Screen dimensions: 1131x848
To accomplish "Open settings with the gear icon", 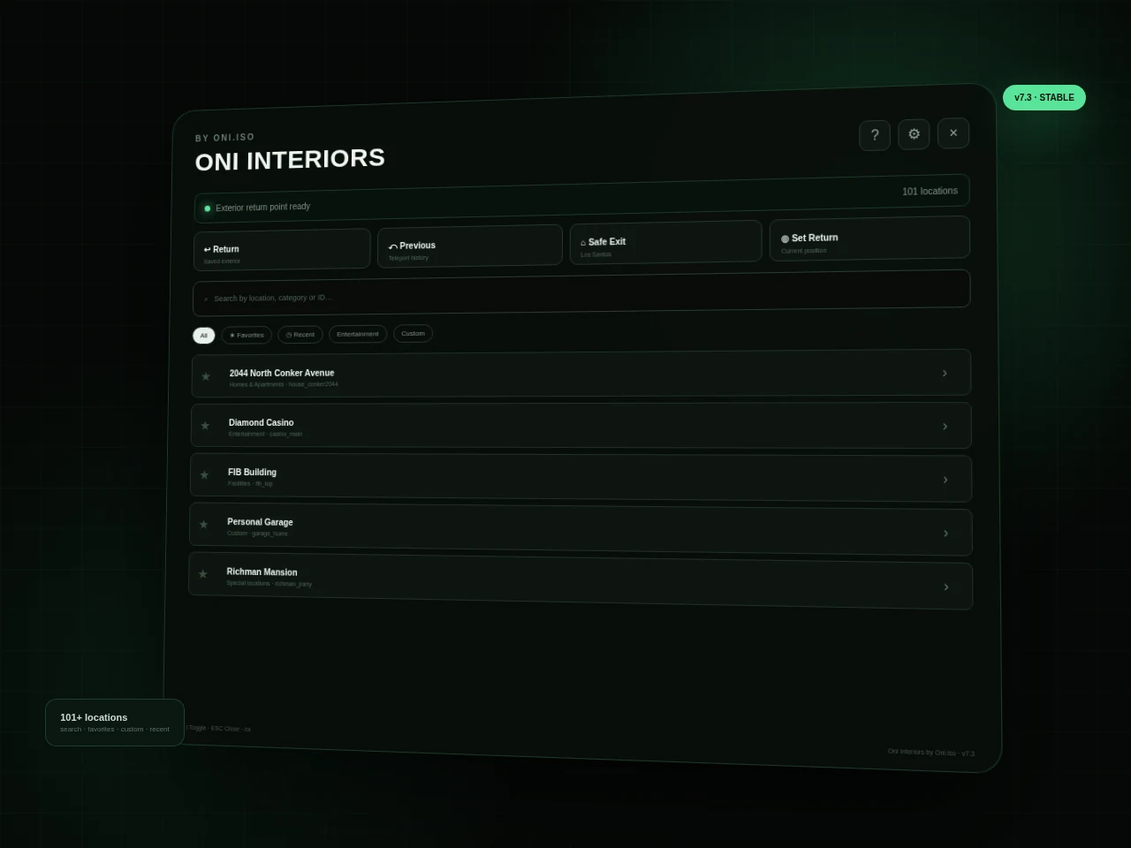I will click(x=914, y=134).
